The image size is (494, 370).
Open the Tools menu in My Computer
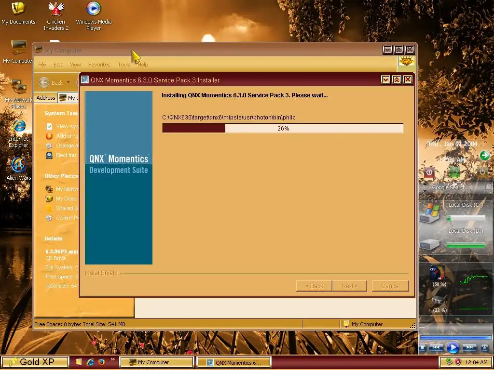(124, 65)
